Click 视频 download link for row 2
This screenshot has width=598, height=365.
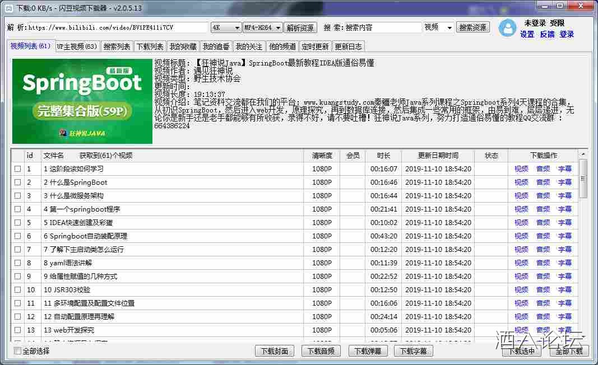tap(521, 182)
